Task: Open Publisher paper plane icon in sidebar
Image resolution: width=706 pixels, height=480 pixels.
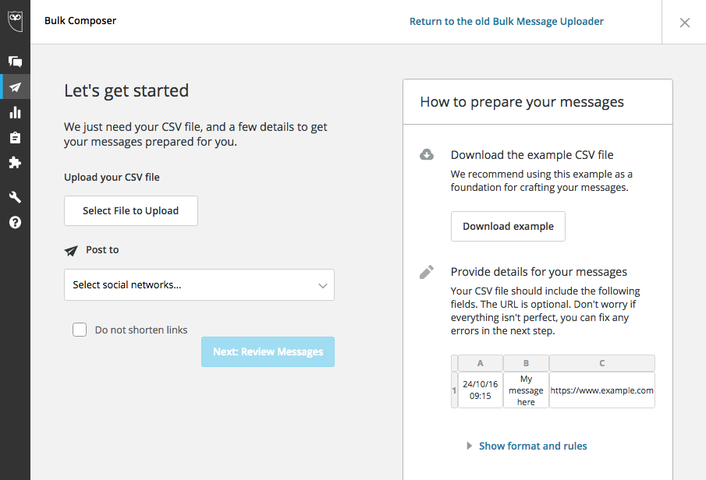Action: 15,86
